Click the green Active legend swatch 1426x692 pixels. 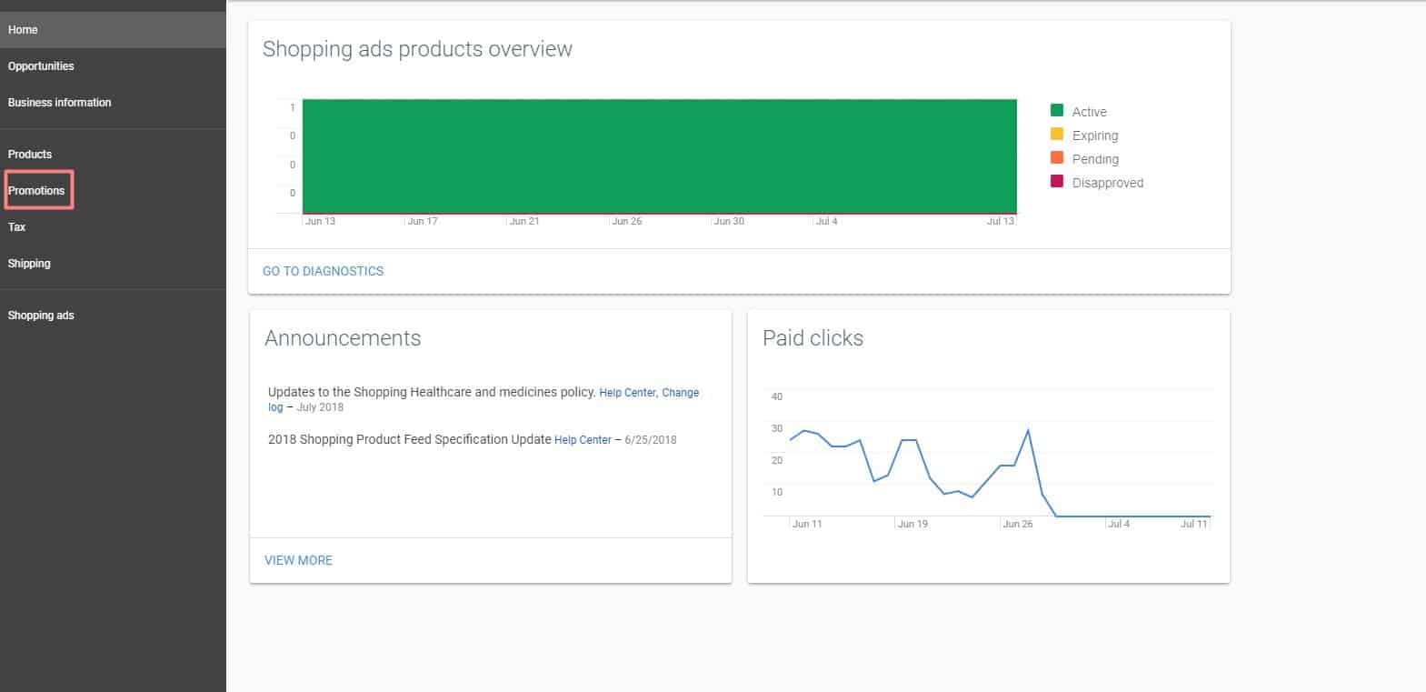click(1057, 110)
